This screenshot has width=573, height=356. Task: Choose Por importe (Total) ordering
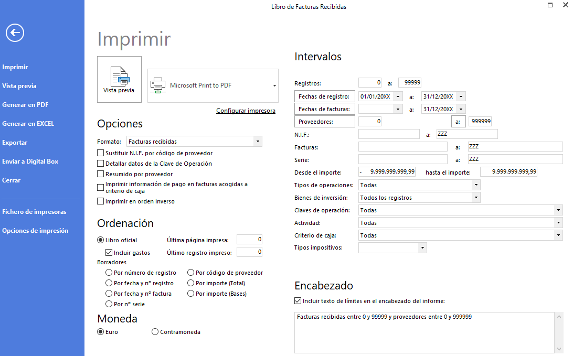click(190, 283)
